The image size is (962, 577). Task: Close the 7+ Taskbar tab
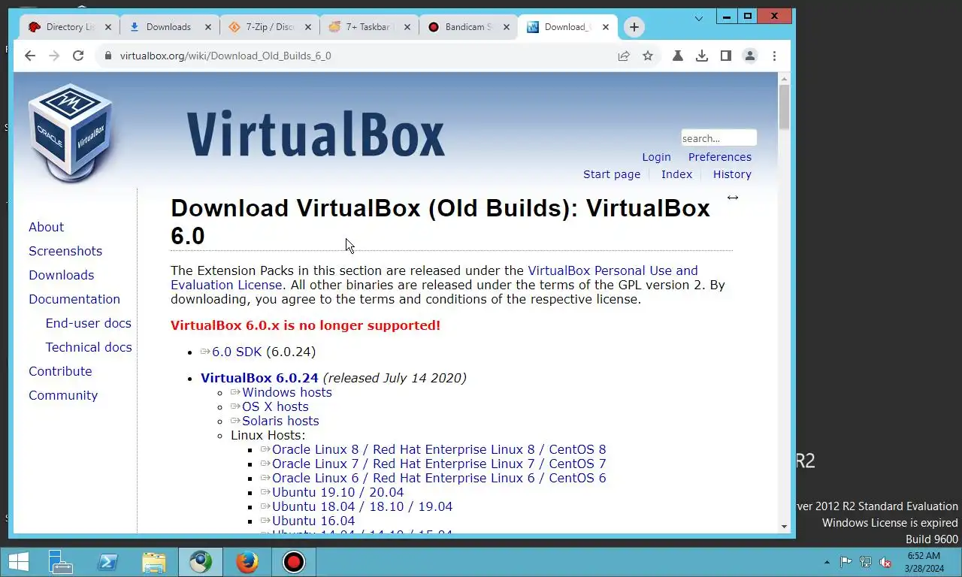[x=407, y=27]
